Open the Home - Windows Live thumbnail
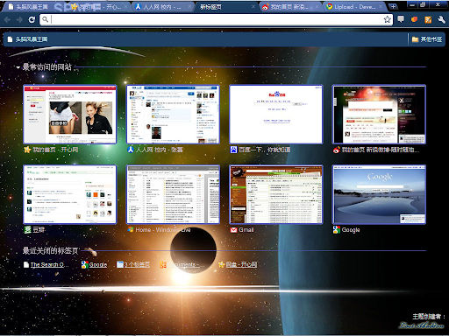This screenshot has width=449, height=336. click(173, 194)
